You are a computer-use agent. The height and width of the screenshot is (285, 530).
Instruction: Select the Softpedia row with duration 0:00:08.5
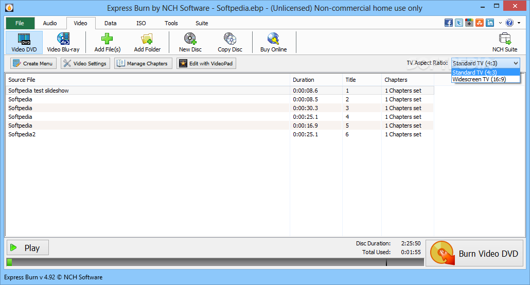pyautogui.click(x=220, y=99)
